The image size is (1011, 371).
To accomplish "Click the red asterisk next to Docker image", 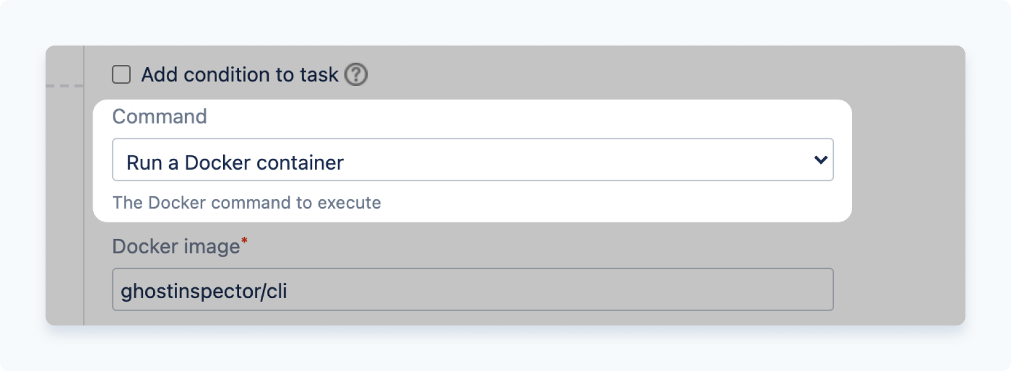I will [244, 240].
